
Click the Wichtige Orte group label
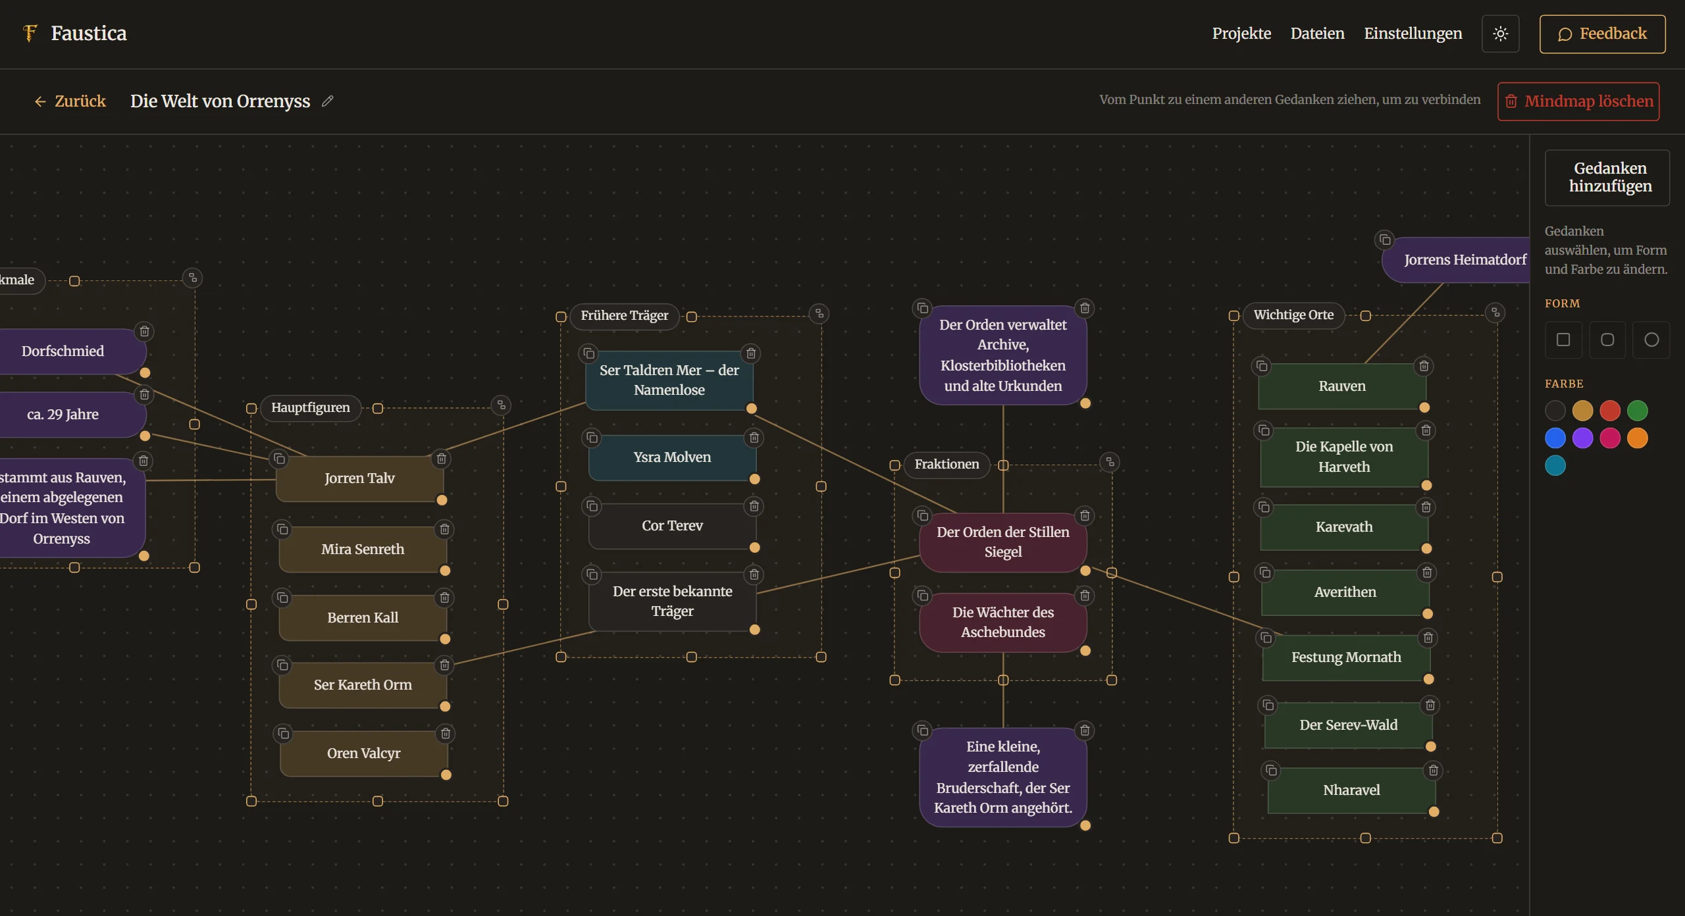point(1293,315)
